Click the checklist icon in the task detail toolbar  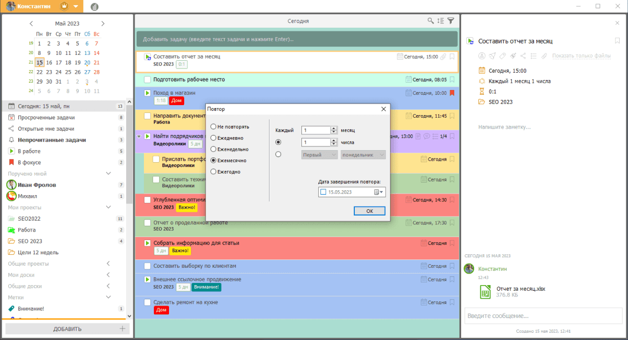[x=534, y=56]
